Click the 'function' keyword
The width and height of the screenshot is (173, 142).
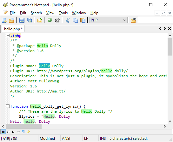19,106
